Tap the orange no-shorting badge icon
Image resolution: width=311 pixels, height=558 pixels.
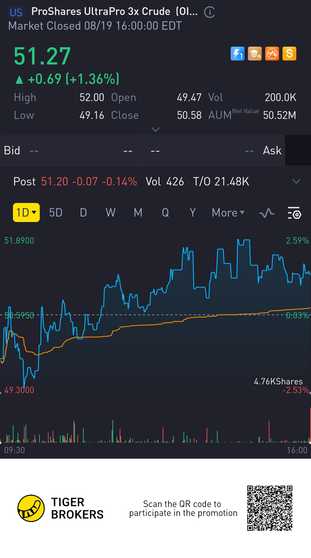pos(272,54)
